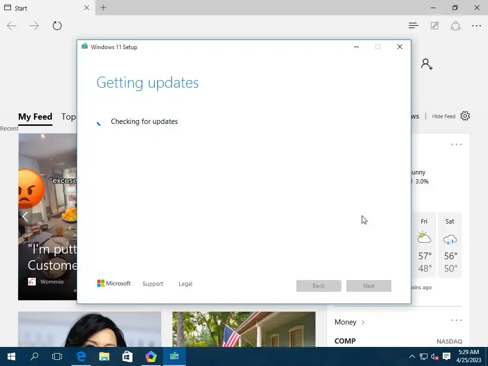Expand the Money section chevron
The height and width of the screenshot is (366, 488).
tap(363, 322)
